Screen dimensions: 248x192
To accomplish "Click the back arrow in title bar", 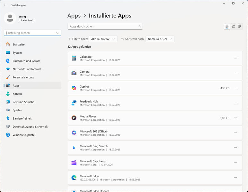I will click(5, 5).
